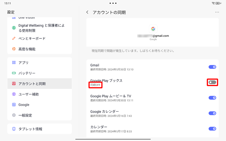Tap the カレンダー row label
Image resolution: width=226 pixels, height=141 pixels.
point(99,127)
